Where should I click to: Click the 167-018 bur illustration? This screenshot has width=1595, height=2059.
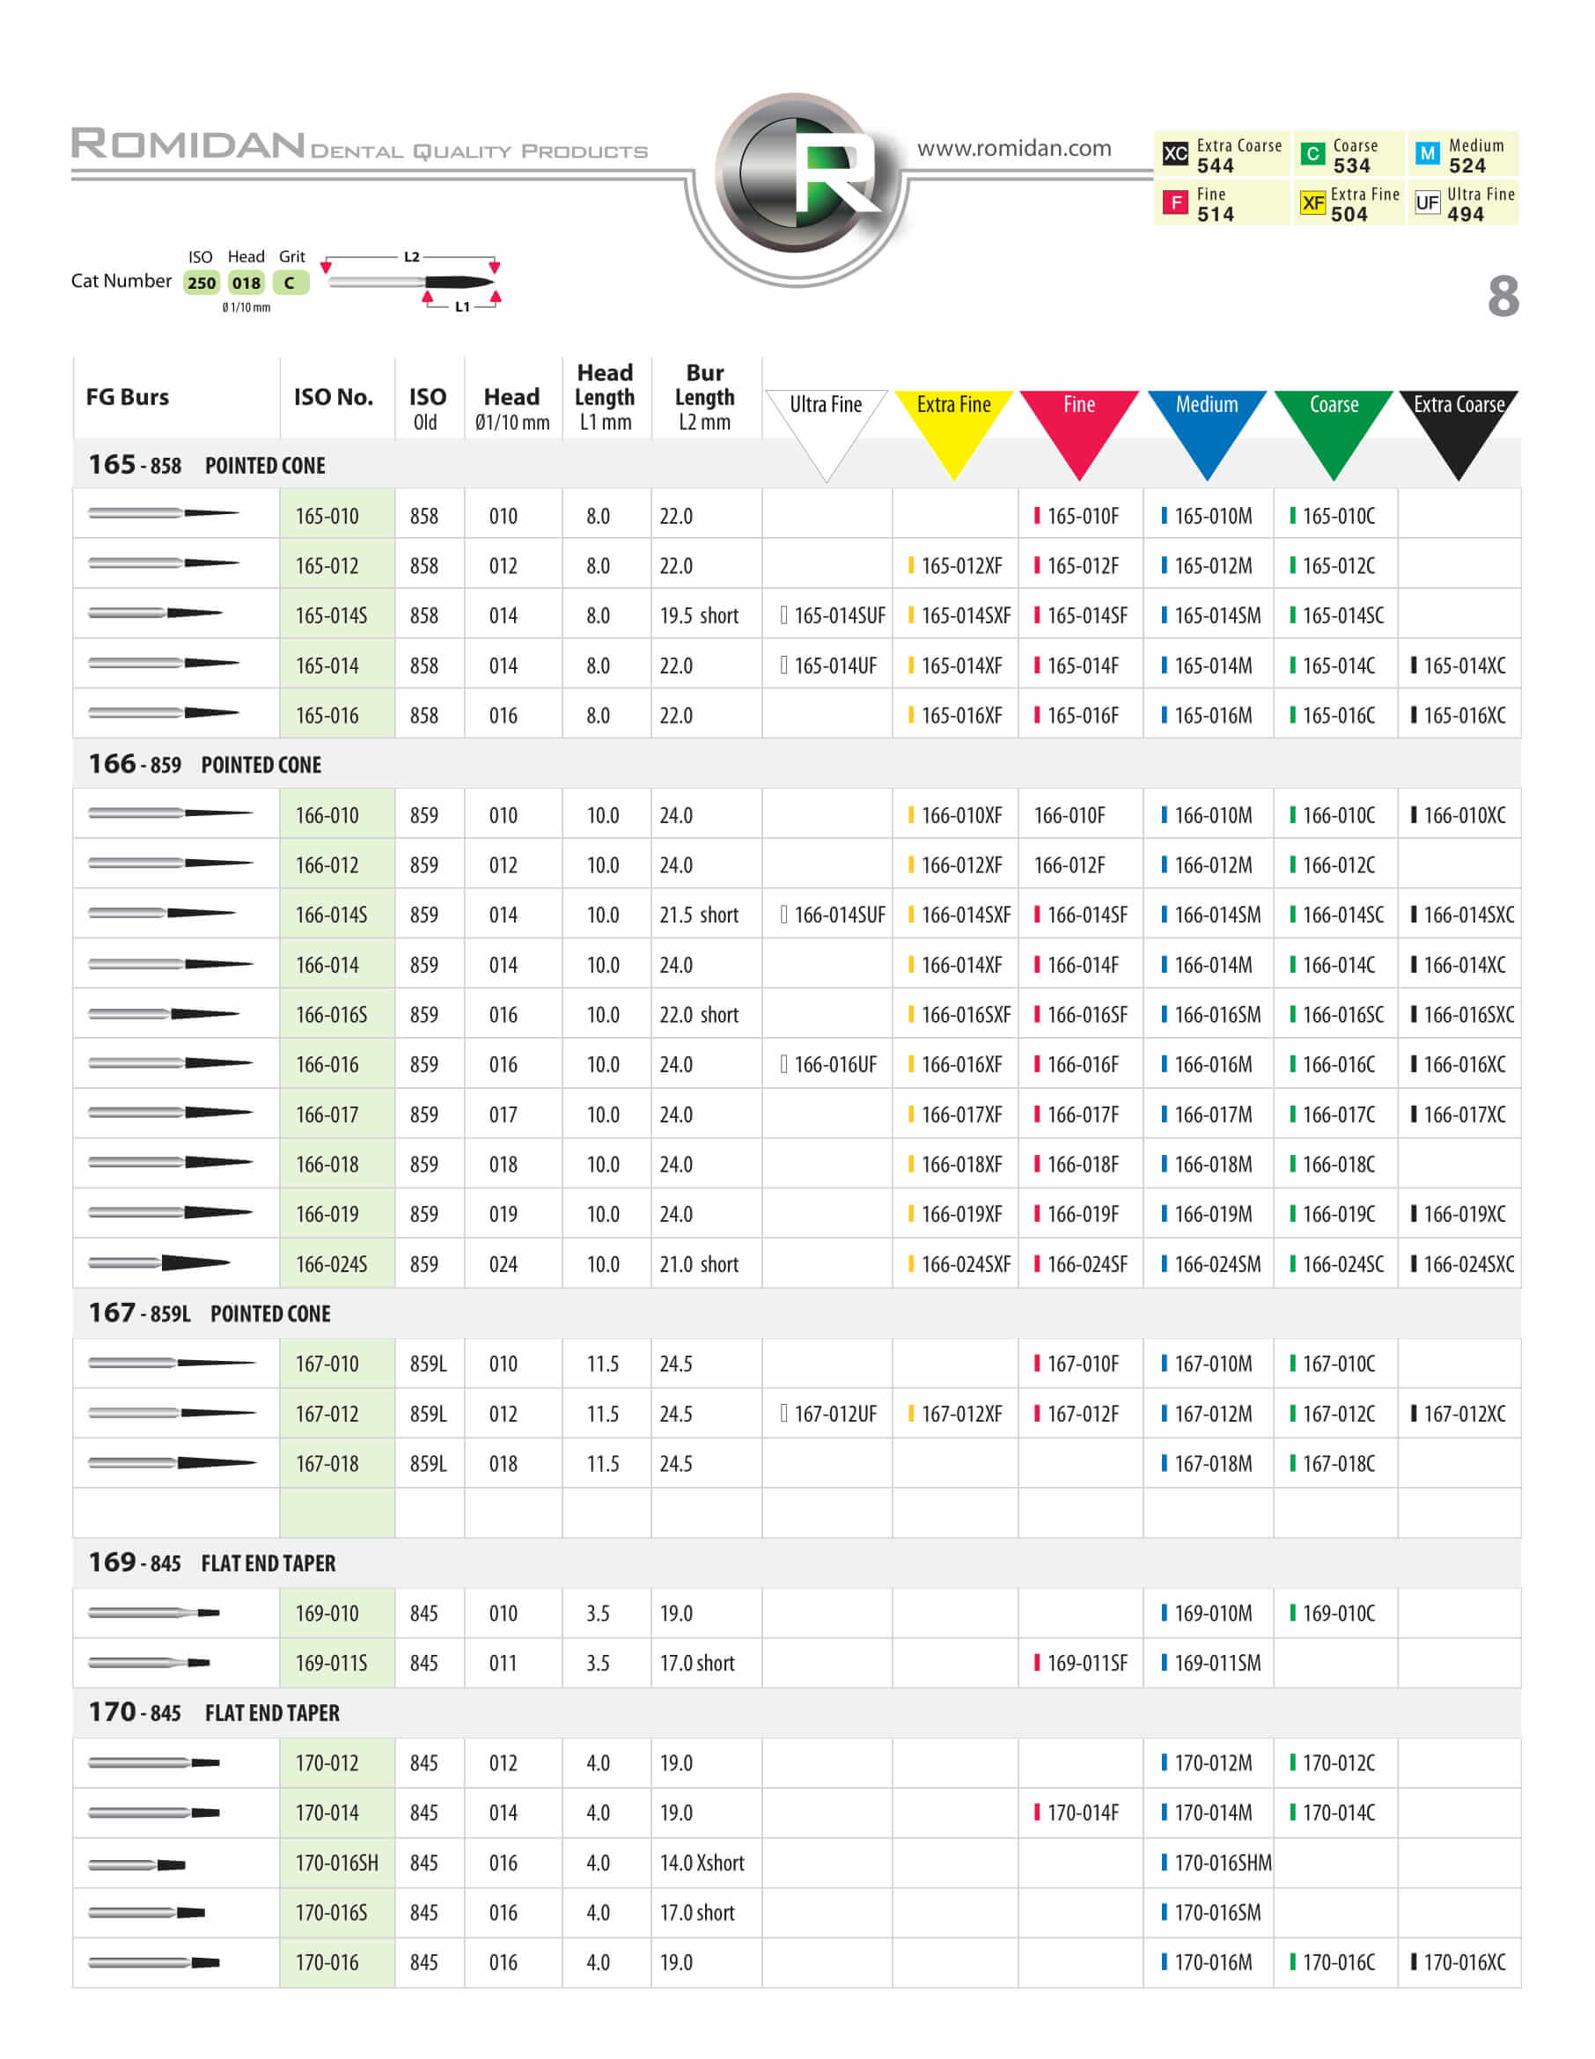click(173, 1462)
